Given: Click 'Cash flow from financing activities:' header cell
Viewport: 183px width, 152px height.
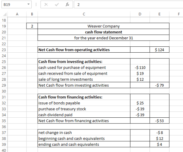Looking at the screenshot, I should tap(84, 97).
